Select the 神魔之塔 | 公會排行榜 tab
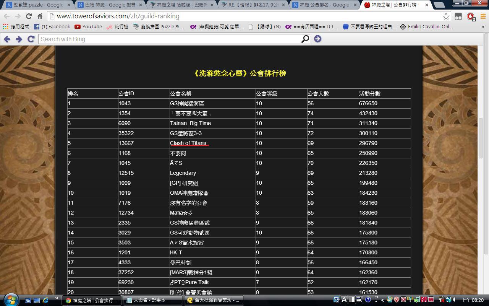Viewport: 489px width, 306px height. 395,5
